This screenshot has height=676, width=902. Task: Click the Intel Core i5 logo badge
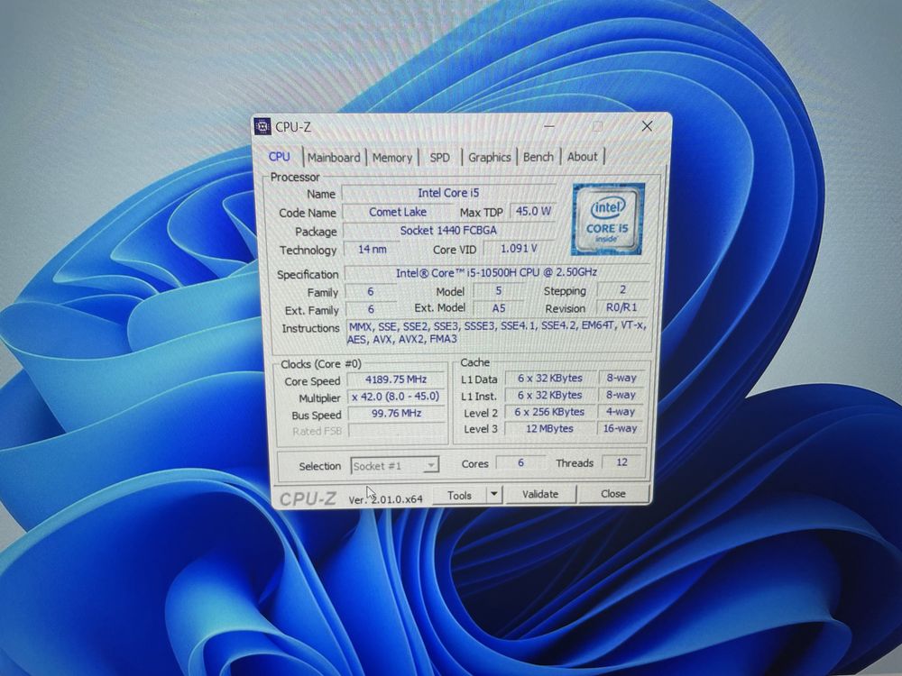coord(608,219)
